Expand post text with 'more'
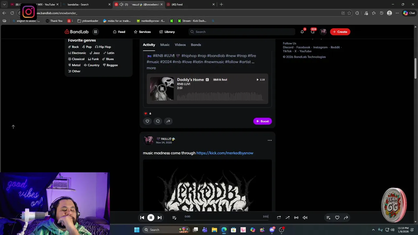 coord(151,68)
